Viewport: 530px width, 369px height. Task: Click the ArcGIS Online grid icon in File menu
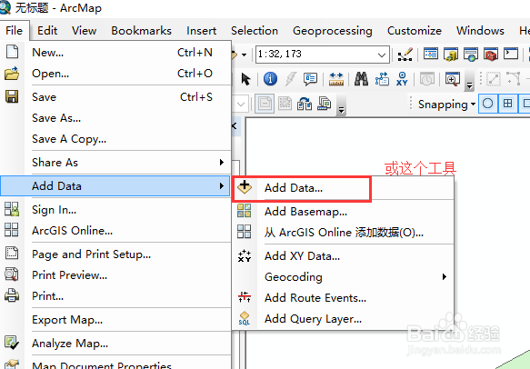pos(12,230)
